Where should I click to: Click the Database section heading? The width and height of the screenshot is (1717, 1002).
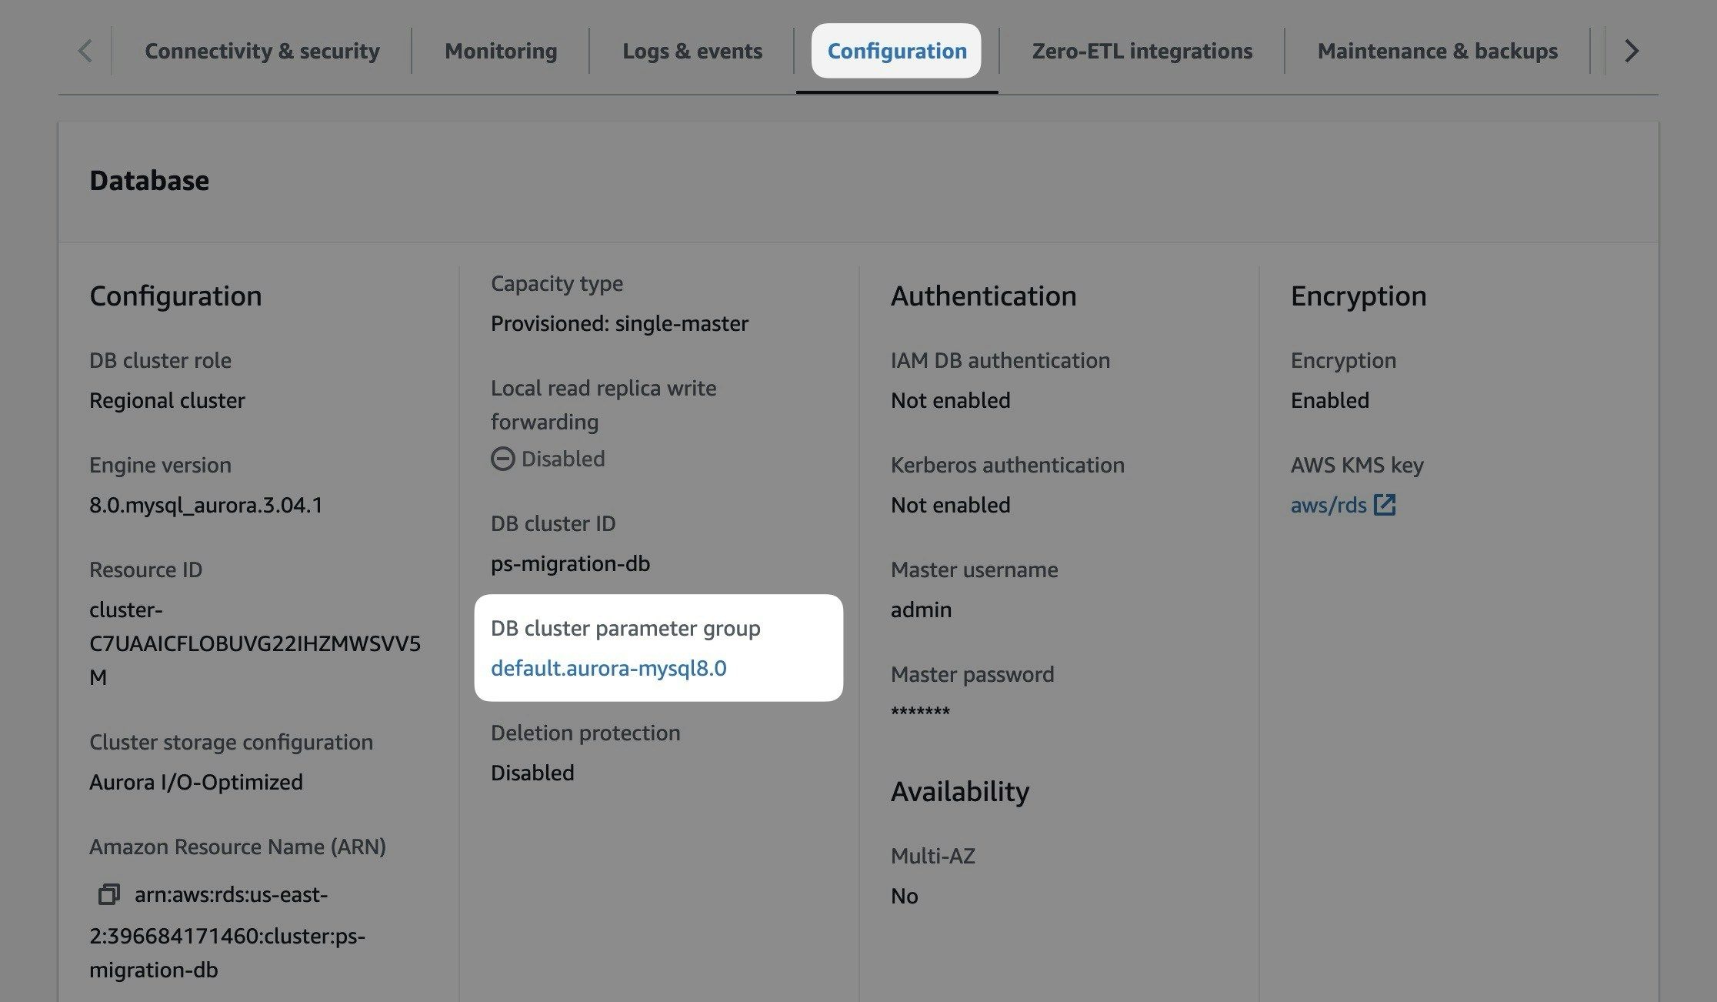tap(149, 180)
